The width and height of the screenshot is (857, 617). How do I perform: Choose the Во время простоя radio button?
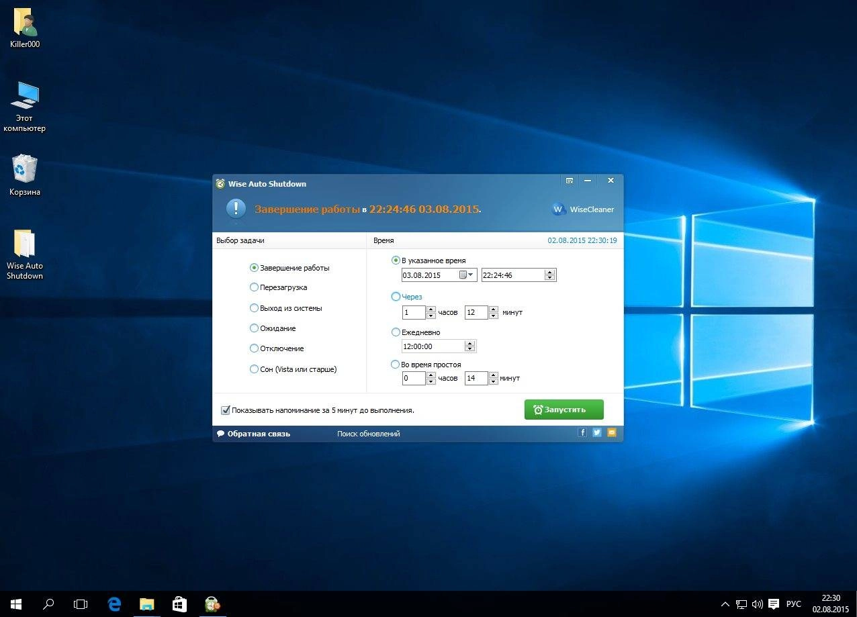click(395, 365)
